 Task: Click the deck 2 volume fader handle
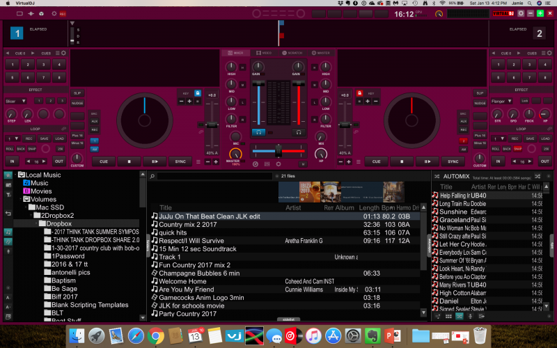tap(299, 84)
